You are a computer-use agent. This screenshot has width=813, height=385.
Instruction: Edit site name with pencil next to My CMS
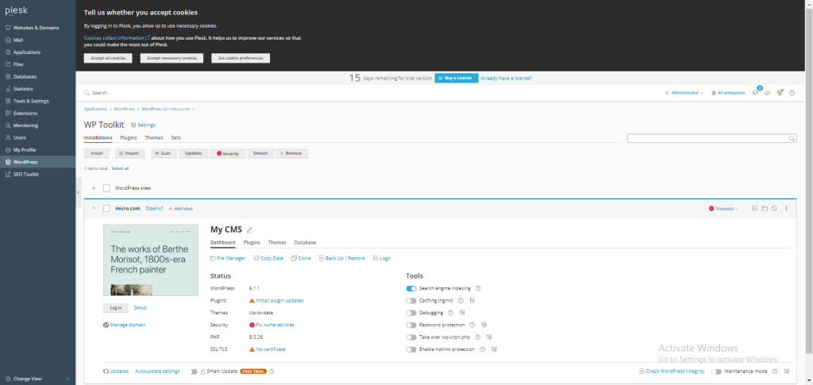(249, 230)
